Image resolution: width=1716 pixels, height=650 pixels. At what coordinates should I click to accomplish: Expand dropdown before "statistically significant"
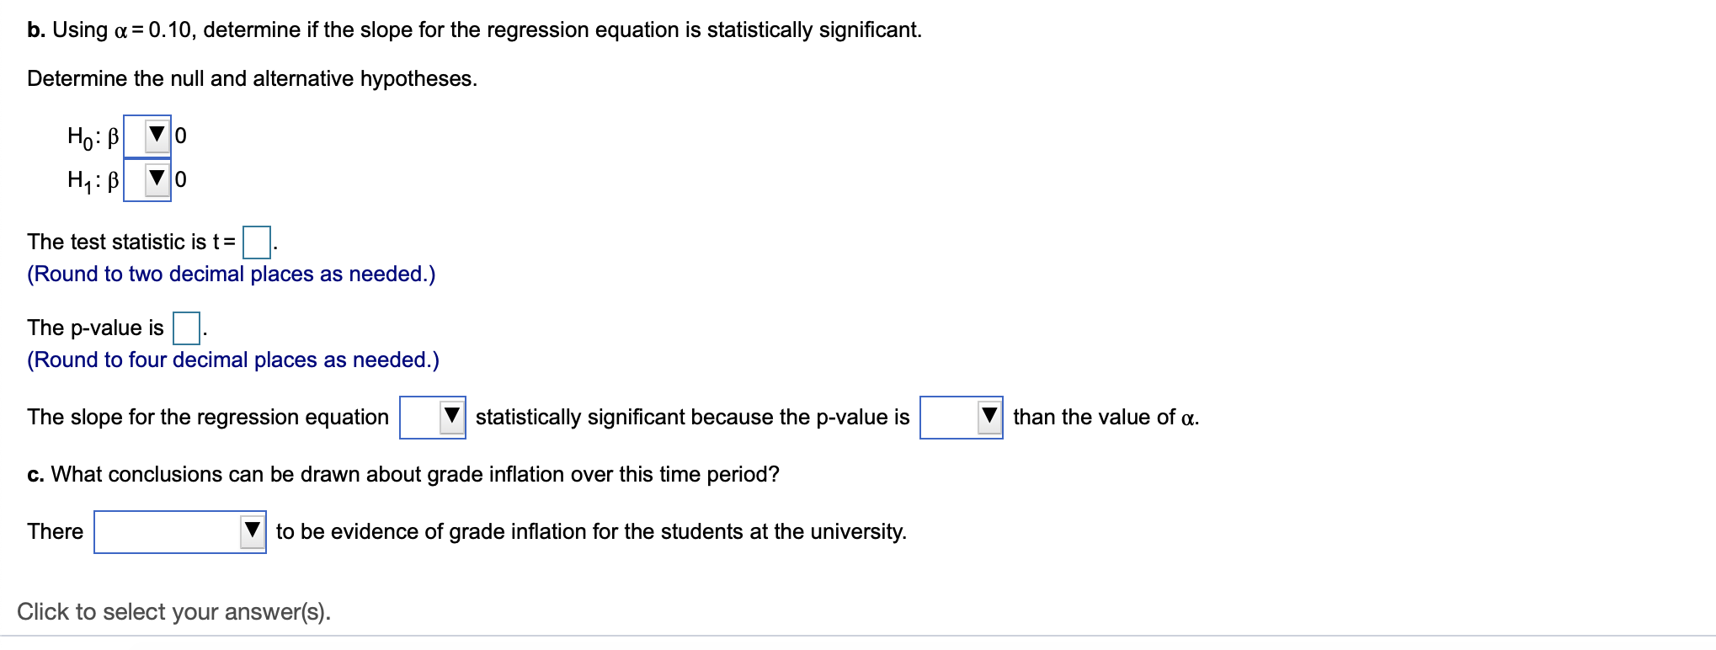click(433, 417)
